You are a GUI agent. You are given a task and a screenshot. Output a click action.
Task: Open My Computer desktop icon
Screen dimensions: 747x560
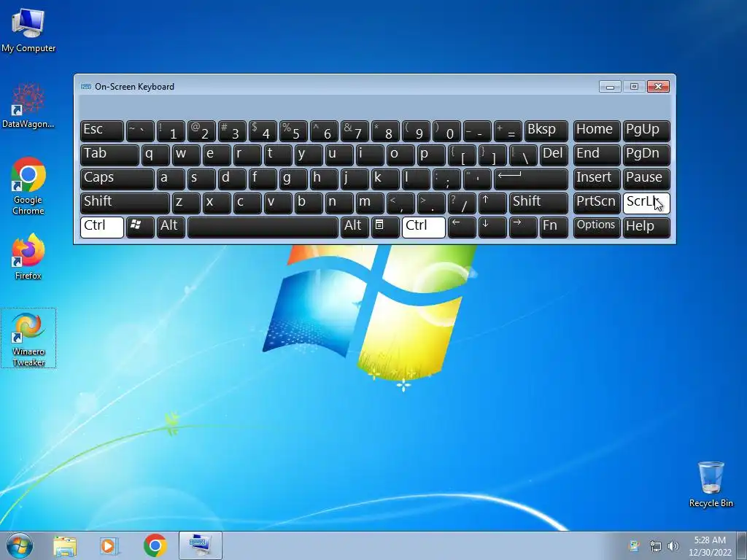28,29
